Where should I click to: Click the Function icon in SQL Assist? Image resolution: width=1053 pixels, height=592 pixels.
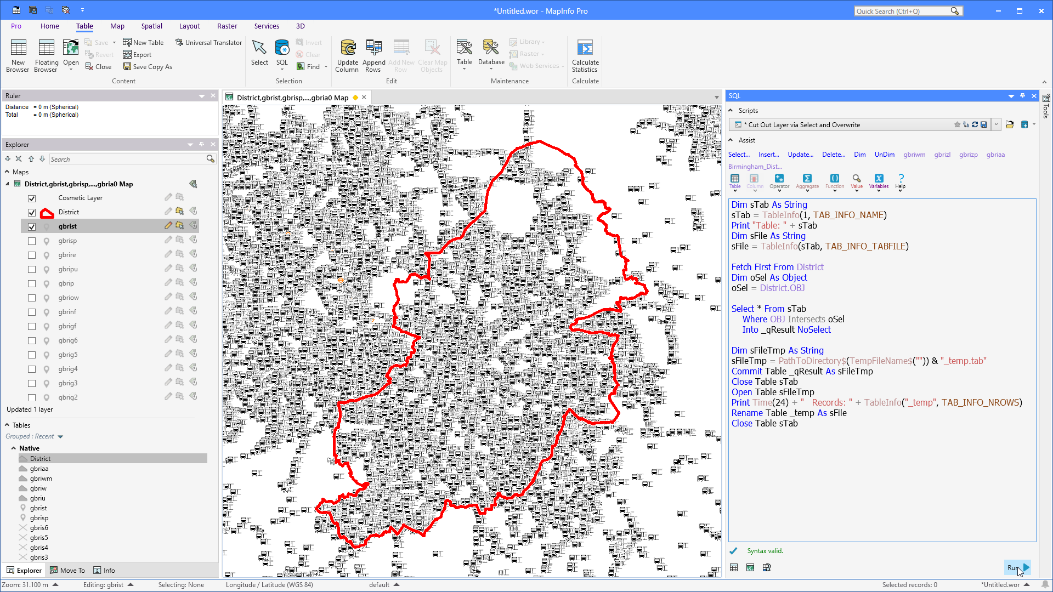pos(835,181)
